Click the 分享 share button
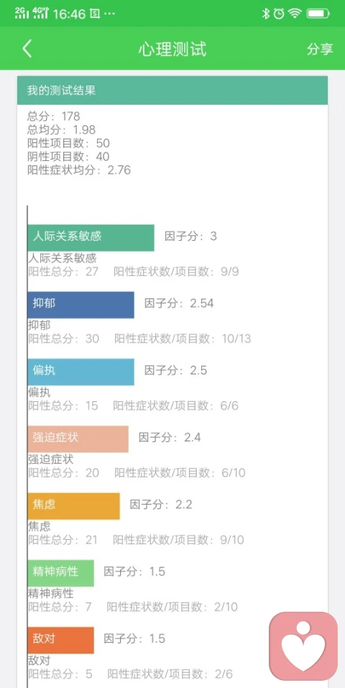 click(320, 49)
